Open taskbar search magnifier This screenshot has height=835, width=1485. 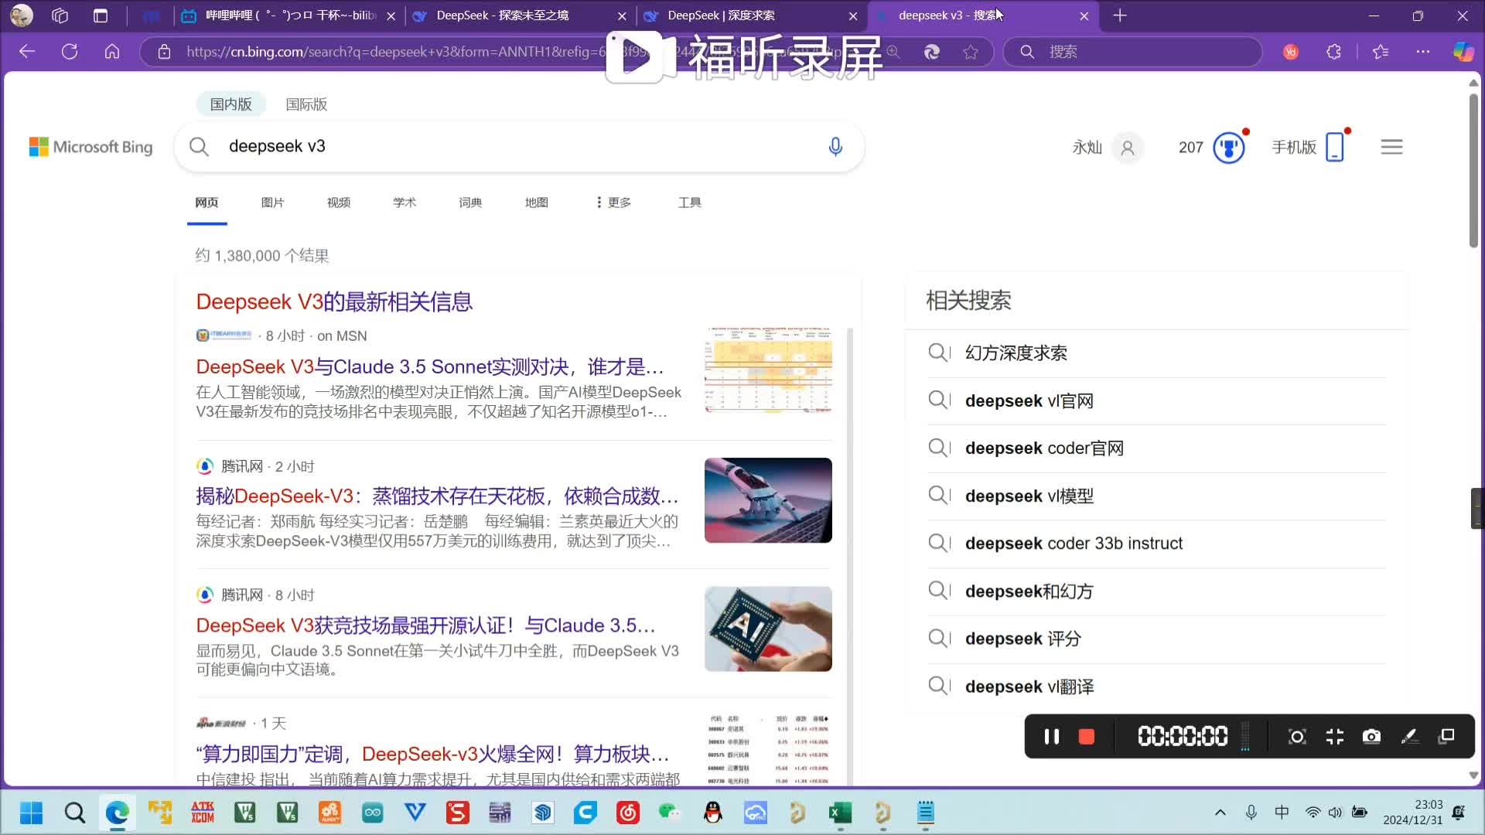tap(74, 813)
